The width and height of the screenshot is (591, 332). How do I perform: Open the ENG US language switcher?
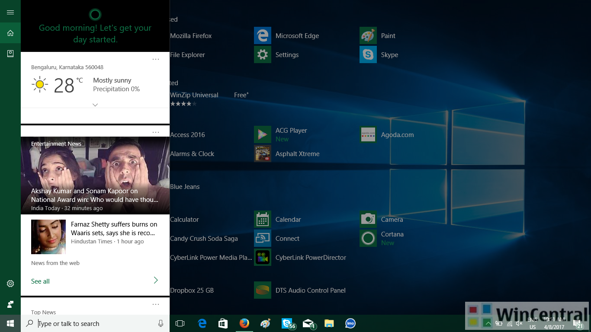[533, 323]
